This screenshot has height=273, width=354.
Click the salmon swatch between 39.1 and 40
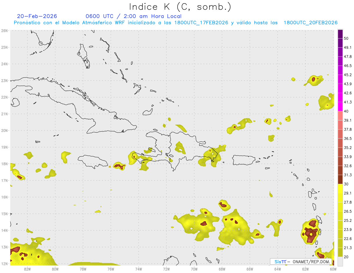[x=340, y=116]
